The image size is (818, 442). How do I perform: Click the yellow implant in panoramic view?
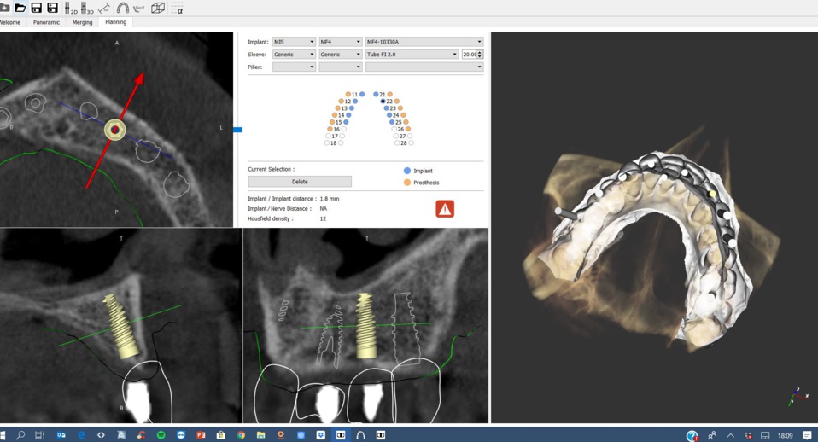pos(365,326)
